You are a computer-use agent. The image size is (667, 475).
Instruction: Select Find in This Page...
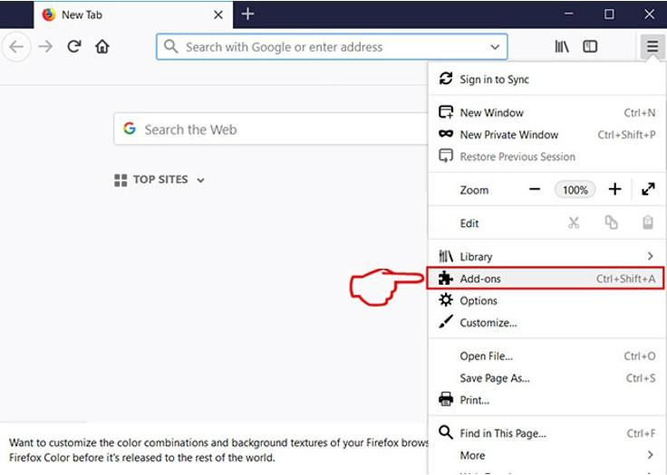pos(546,433)
